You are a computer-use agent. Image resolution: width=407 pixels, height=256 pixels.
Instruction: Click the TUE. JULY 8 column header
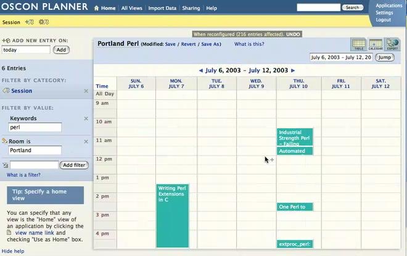[216, 84]
